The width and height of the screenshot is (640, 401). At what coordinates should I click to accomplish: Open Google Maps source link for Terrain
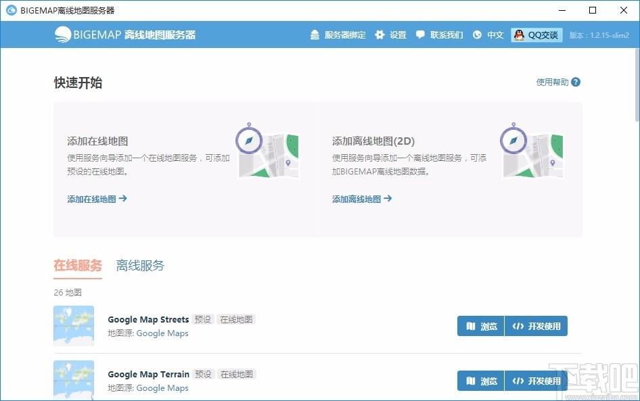point(162,388)
